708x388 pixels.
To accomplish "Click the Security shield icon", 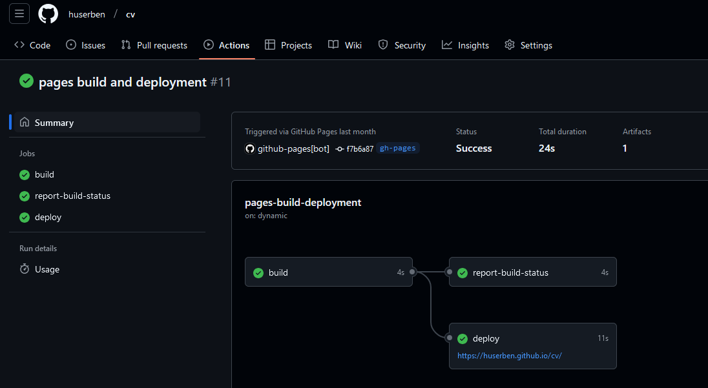I will pyautogui.click(x=383, y=45).
